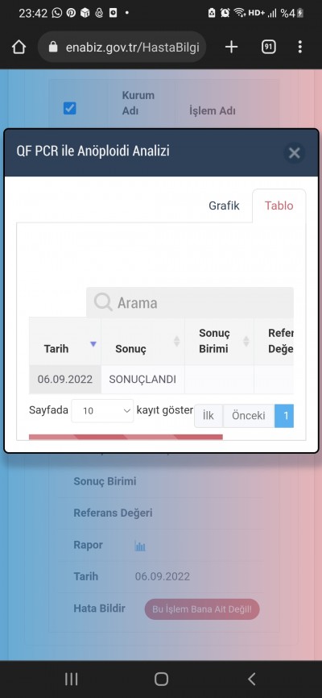Open the browser three-dot menu
The width and height of the screenshot is (322, 698).
point(299,47)
